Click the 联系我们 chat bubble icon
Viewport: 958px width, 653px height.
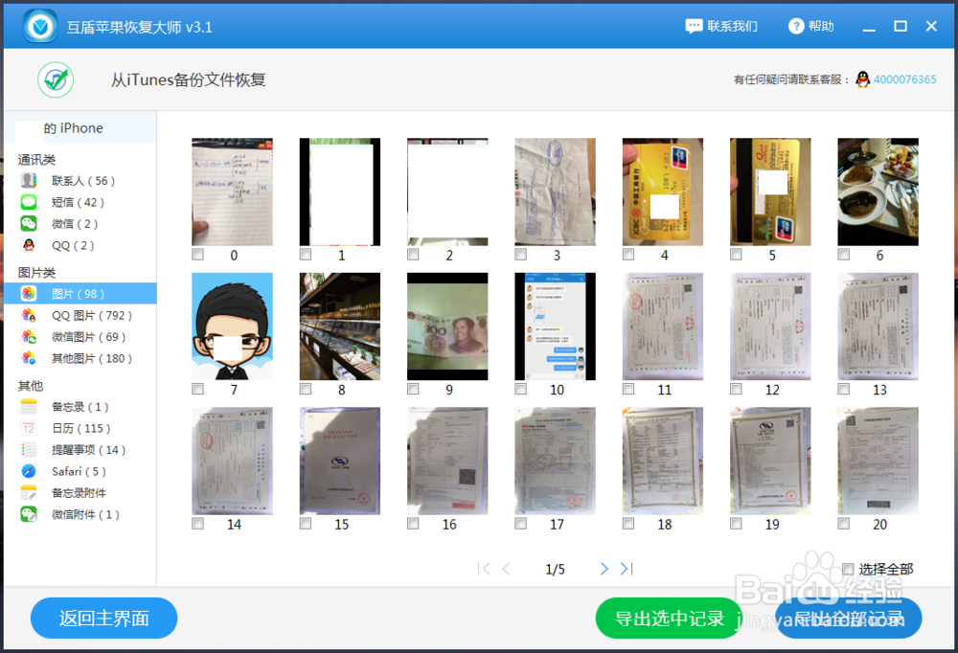point(694,26)
